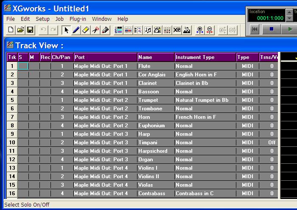Open the Setup menu
The height and width of the screenshot is (210, 297).
point(42,19)
